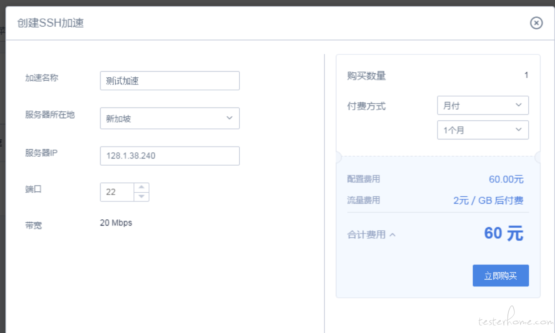Close the 创建SSH加速 dialog
Viewport: 555px width, 333px height.
coord(536,23)
